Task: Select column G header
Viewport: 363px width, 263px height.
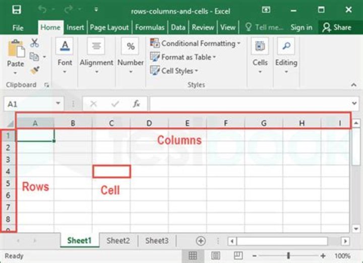Action: 264,123
